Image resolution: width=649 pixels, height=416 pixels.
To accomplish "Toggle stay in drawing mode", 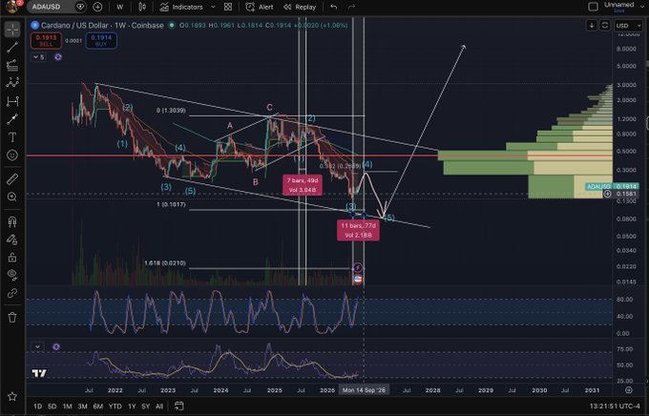I will click(x=12, y=239).
